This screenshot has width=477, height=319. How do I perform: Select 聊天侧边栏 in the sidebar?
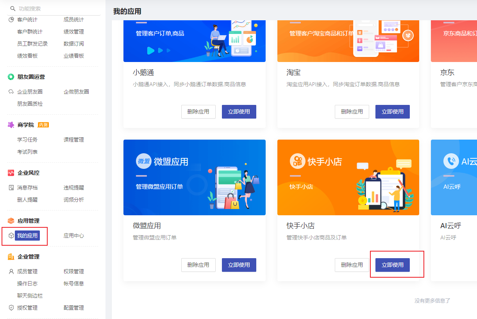coord(30,296)
